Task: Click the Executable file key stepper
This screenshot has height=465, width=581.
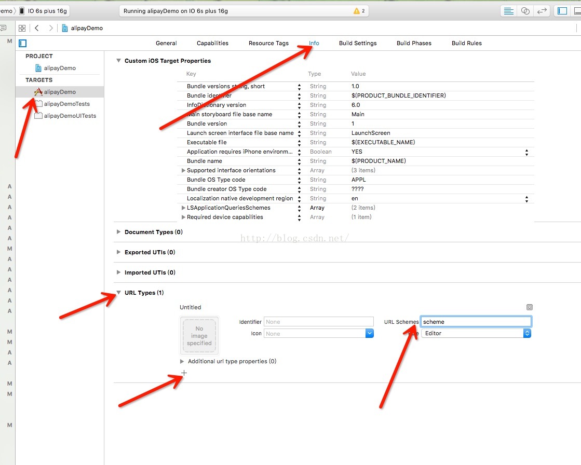Action: click(300, 143)
